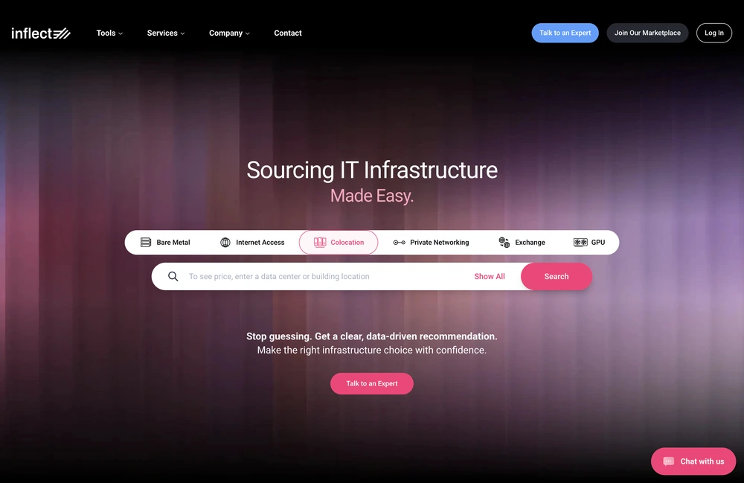Click the Colocation building icon
This screenshot has height=483, width=744.
319,242
